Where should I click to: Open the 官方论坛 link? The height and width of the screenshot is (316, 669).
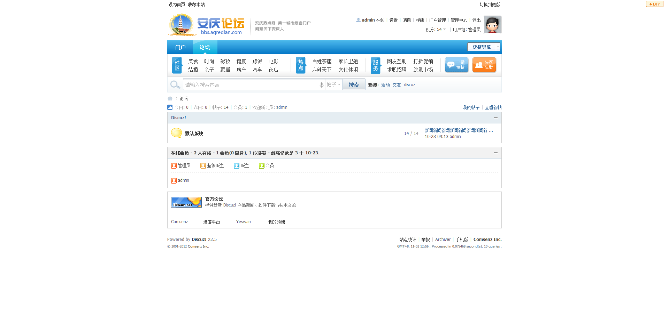point(214,199)
